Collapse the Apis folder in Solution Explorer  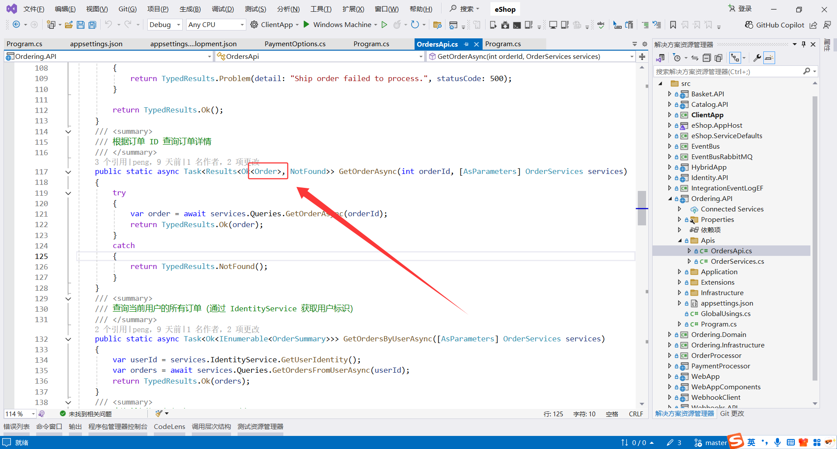click(x=680, y=241)
